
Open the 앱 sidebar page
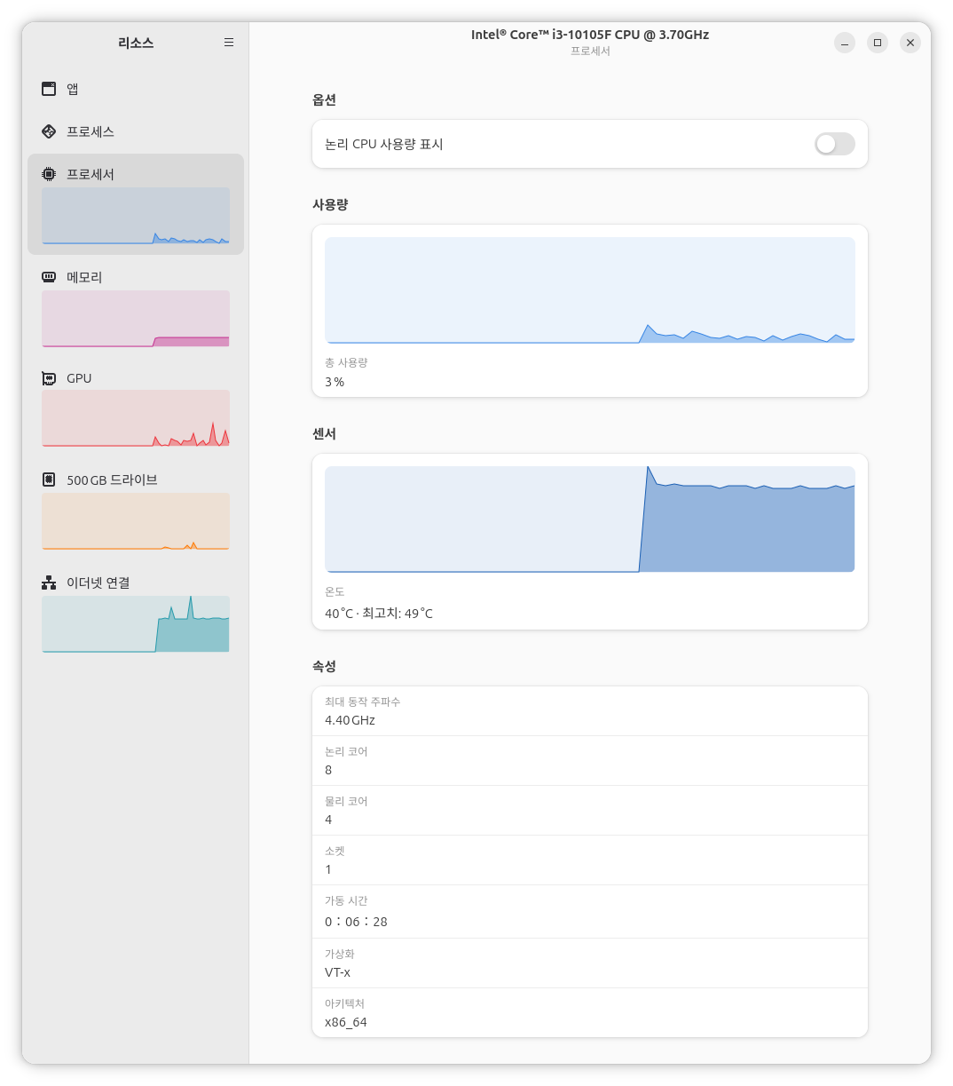[136, 89]
